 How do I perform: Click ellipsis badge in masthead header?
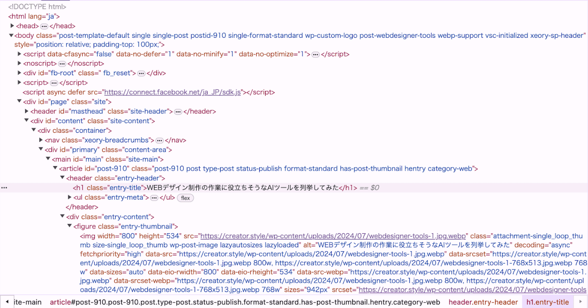click(178, 112)
